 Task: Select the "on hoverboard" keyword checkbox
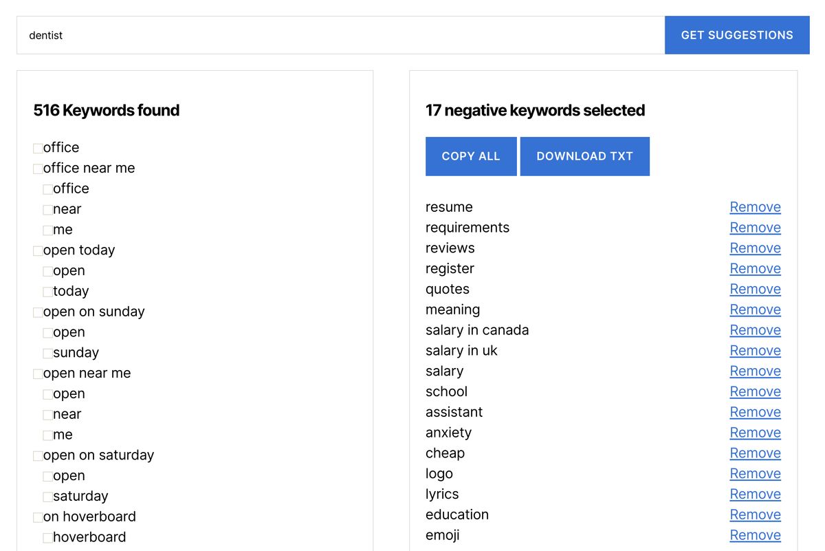click(x=37, y=517)
